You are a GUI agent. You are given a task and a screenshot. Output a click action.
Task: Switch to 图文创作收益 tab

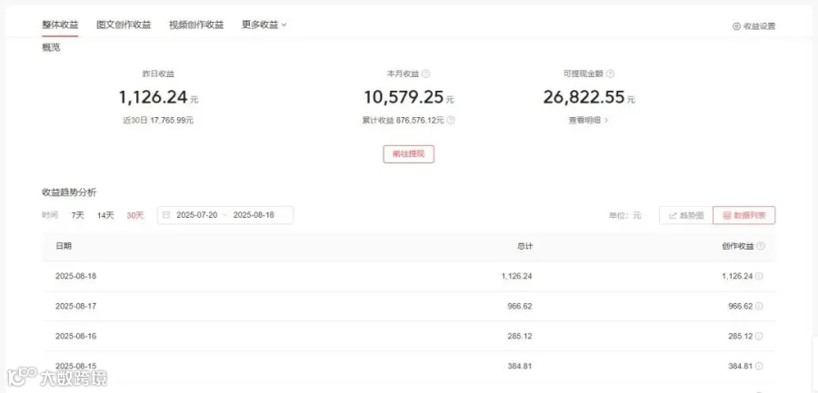124,25
